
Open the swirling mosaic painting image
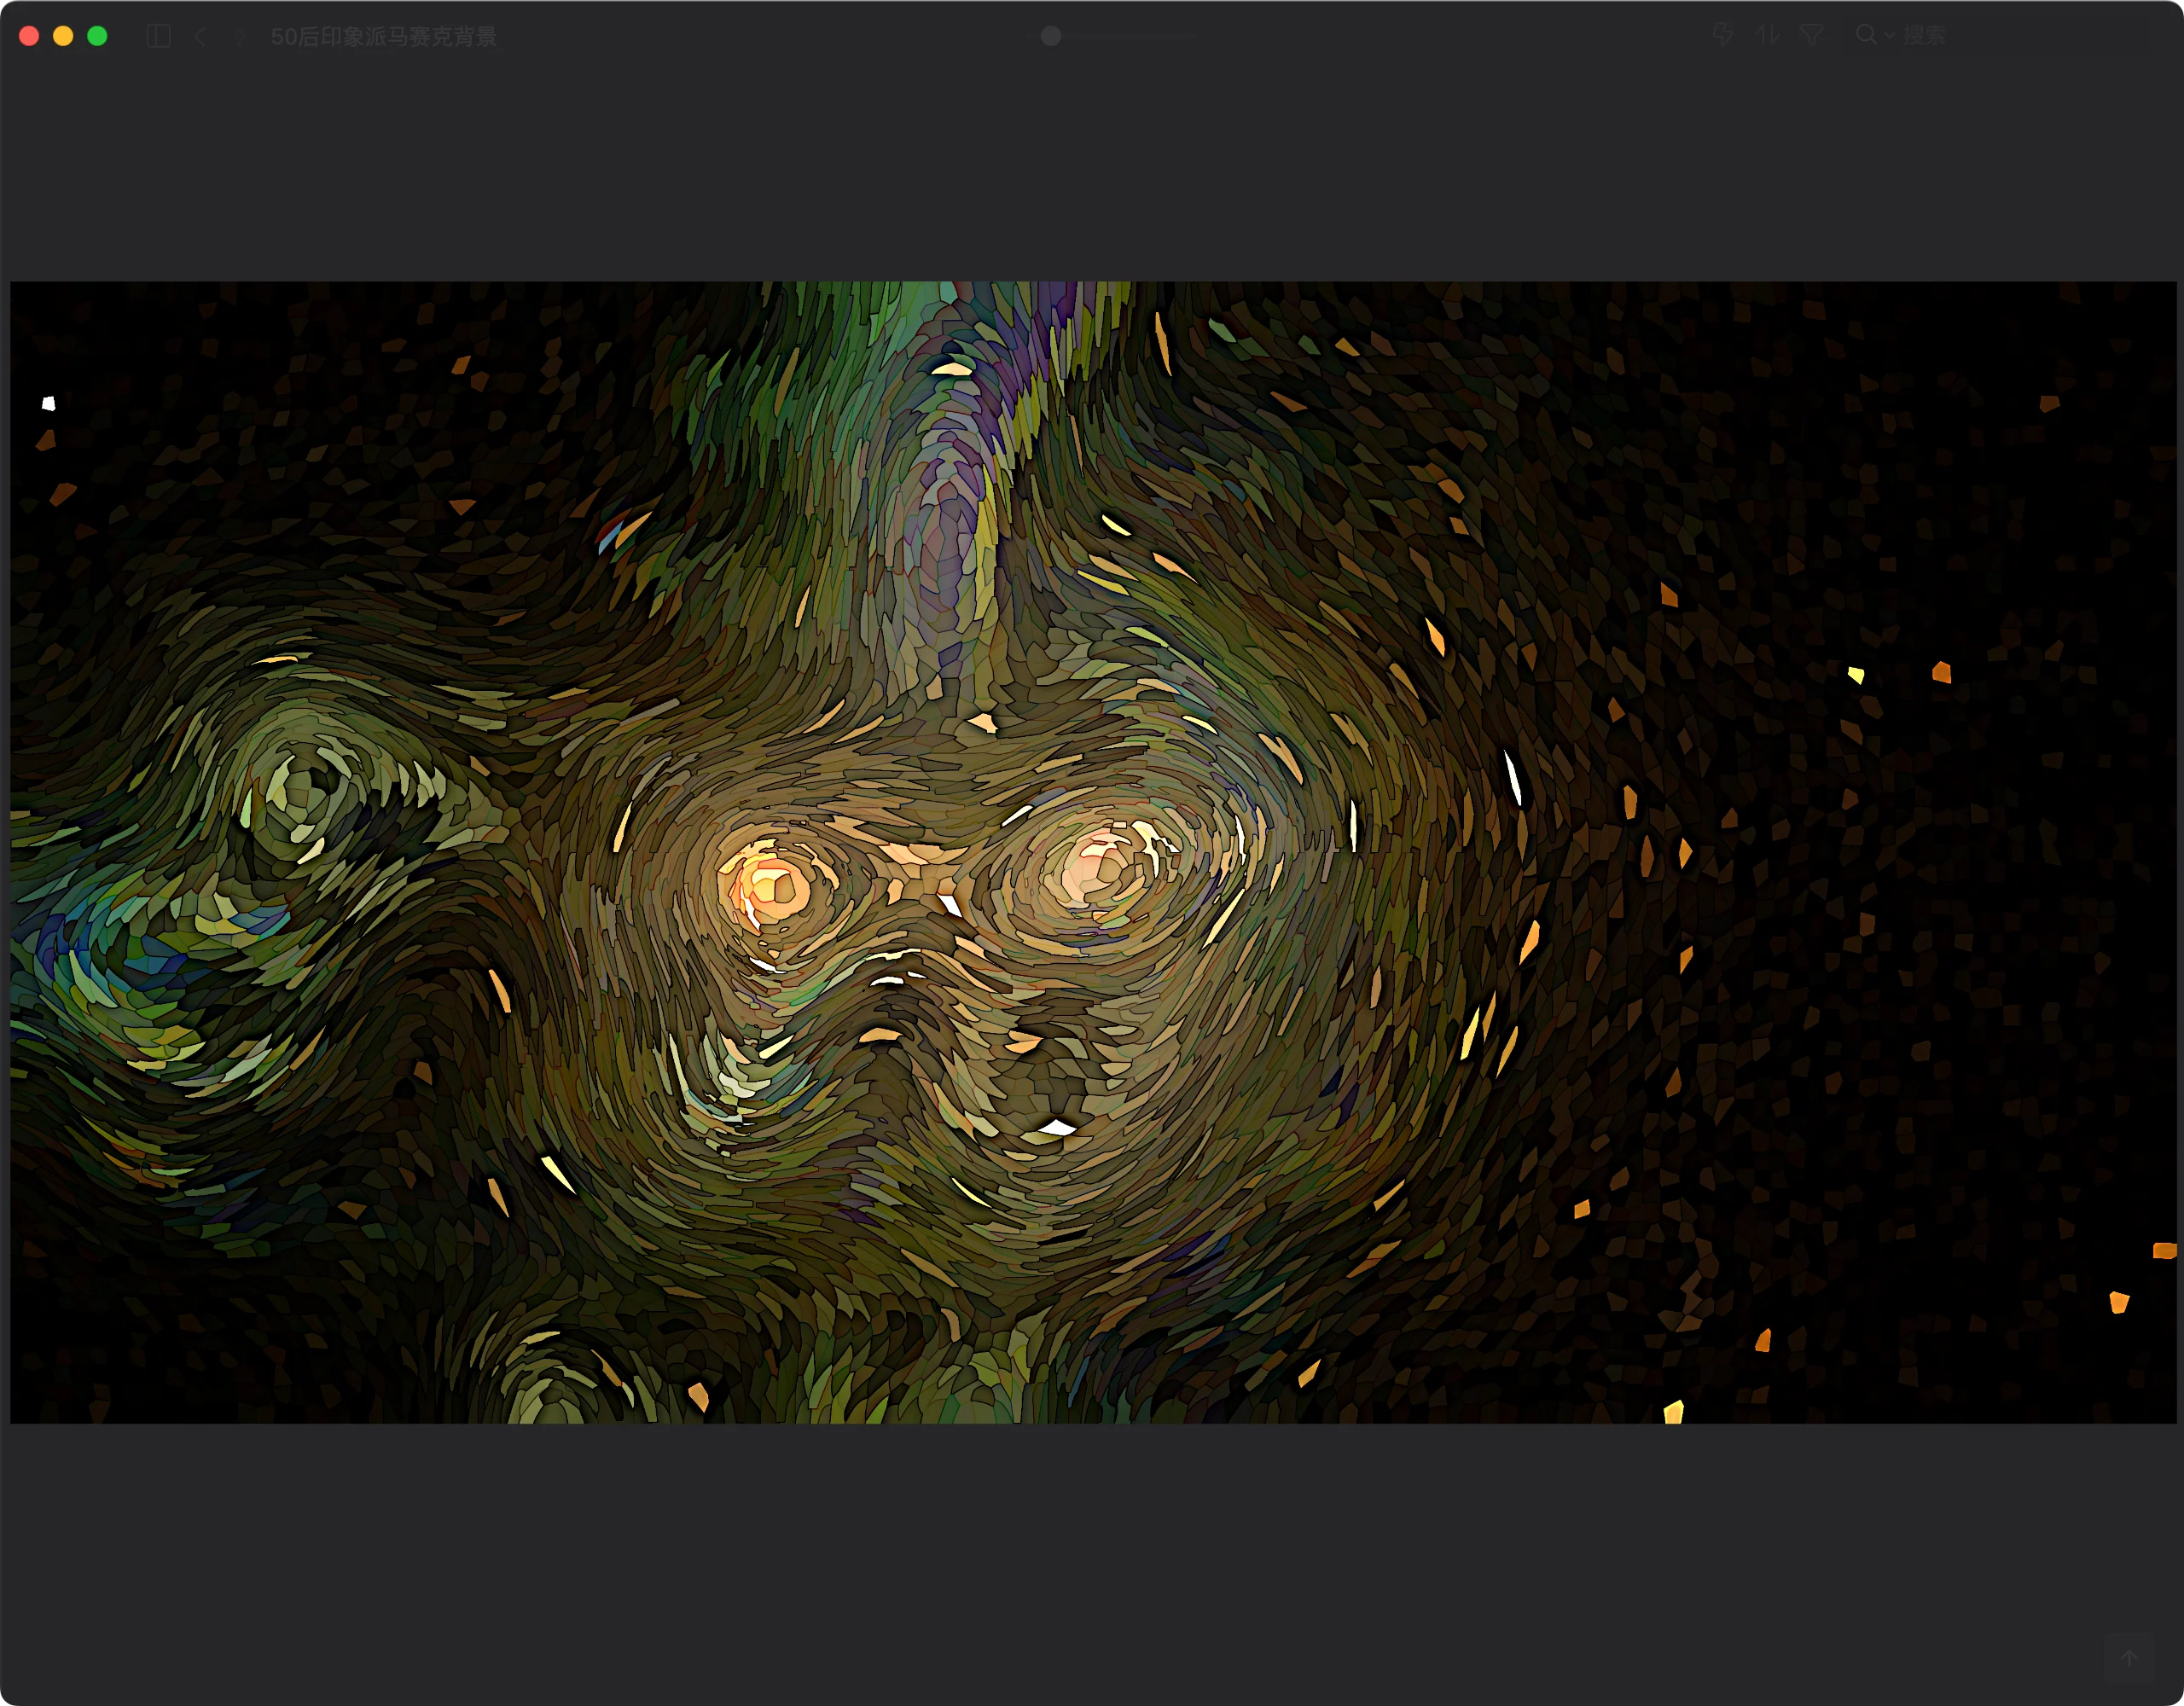pos(1093,852)
